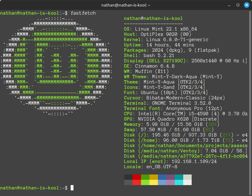The image size is (252, 196).
Task: Click the projects directory disk path
Action: (194, 146)
